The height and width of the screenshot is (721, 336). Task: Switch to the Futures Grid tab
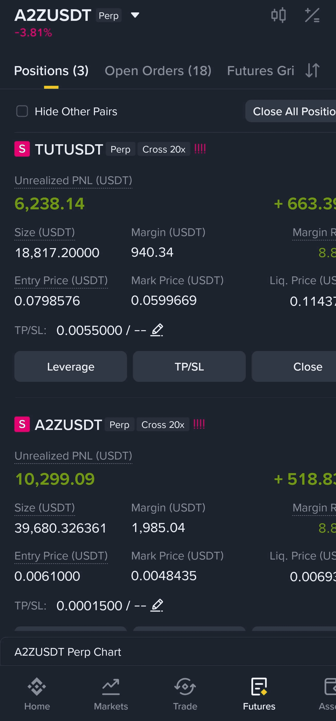coord(260,70)
